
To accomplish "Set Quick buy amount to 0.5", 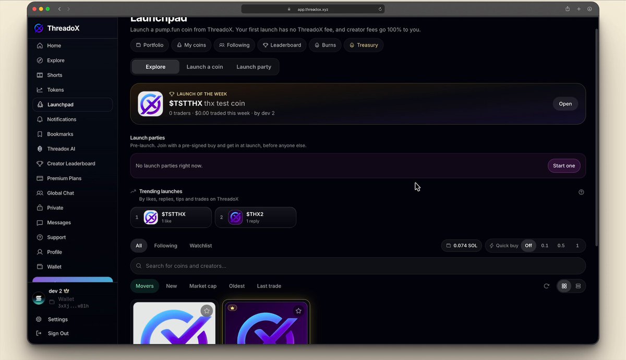I will (561, 246).
